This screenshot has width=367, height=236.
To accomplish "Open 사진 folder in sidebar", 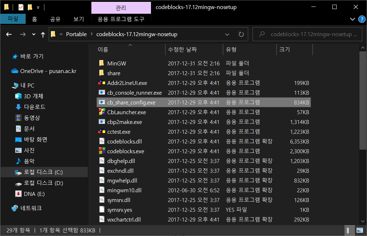I will tap(25, 150).
